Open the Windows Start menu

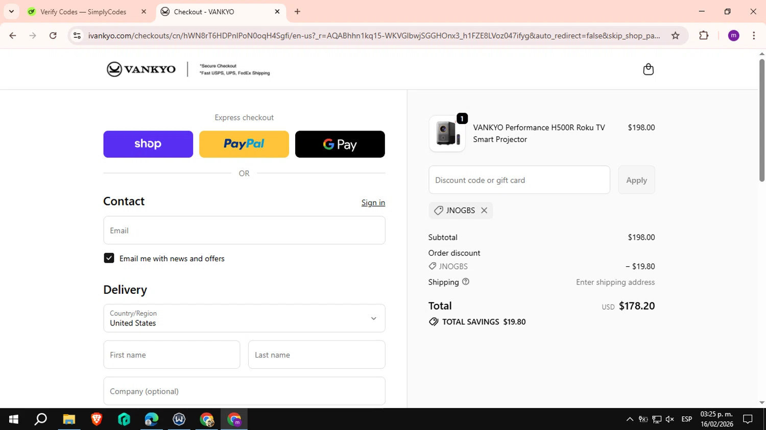[14, 419]
